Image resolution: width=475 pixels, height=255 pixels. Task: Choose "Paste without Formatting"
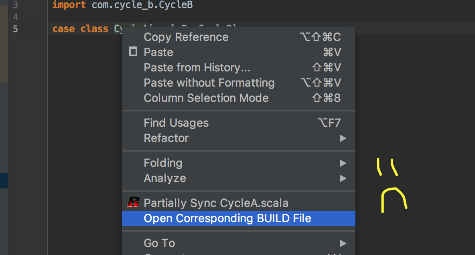pos(209,83)
